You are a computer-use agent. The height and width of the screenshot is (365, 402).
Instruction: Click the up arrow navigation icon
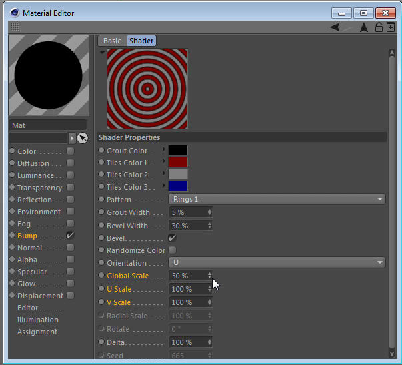(364, 27)
